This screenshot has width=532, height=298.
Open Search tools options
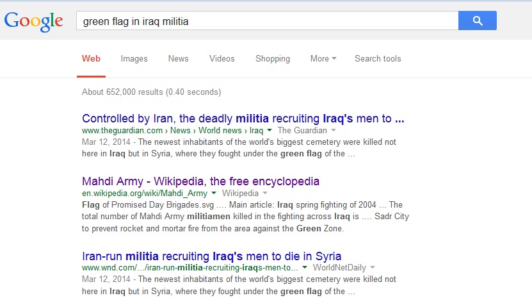click(x=378, y=59)
